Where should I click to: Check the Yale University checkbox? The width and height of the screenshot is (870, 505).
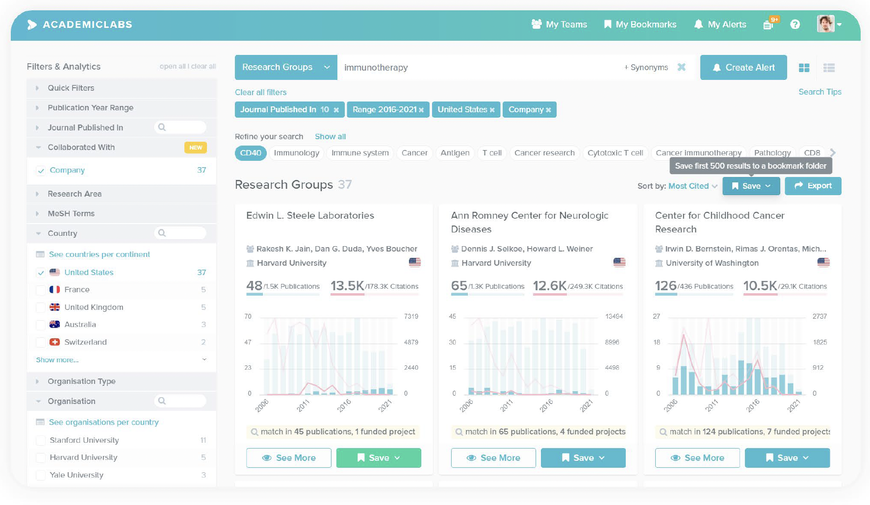(41, 475)
